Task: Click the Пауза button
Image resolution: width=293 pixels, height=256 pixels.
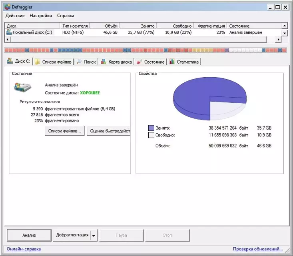Action: click(x=122, y=235)
